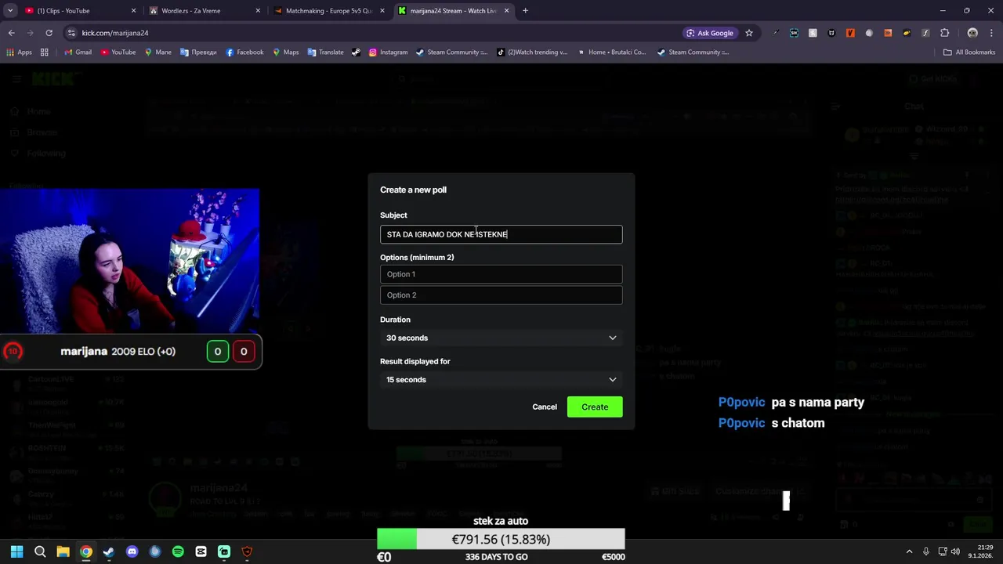Click the orange V extension icon

(x=850, y=33)
